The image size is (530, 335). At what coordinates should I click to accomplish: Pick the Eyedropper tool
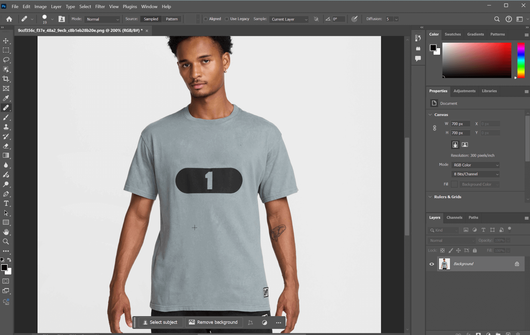click(x=6, y=98)
